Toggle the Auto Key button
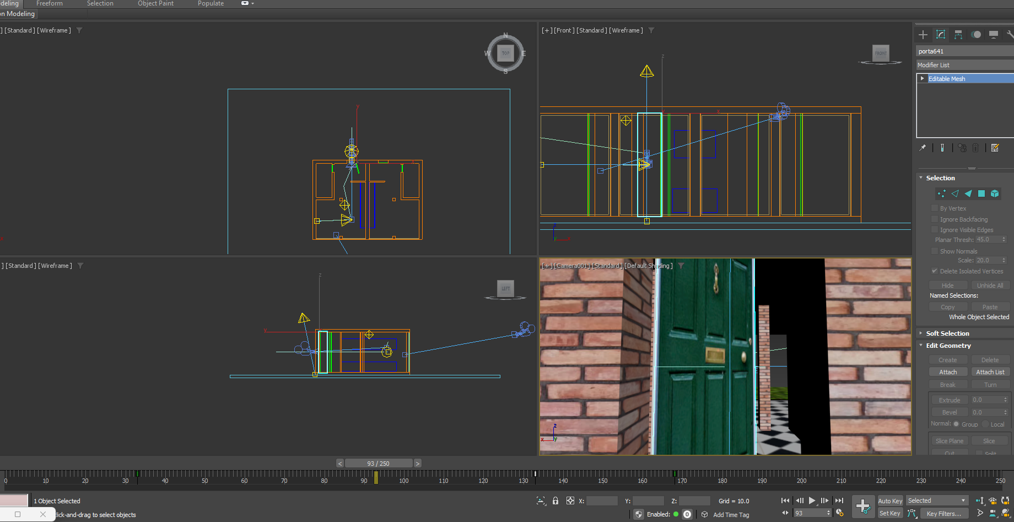1014x522 pixels. click(x=889, y=501)
